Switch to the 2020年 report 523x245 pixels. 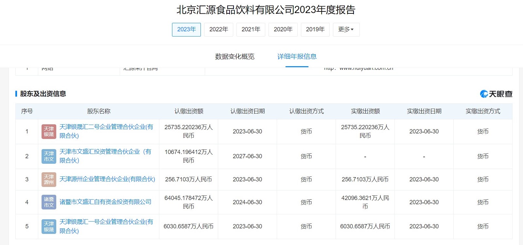pos(283,30)
